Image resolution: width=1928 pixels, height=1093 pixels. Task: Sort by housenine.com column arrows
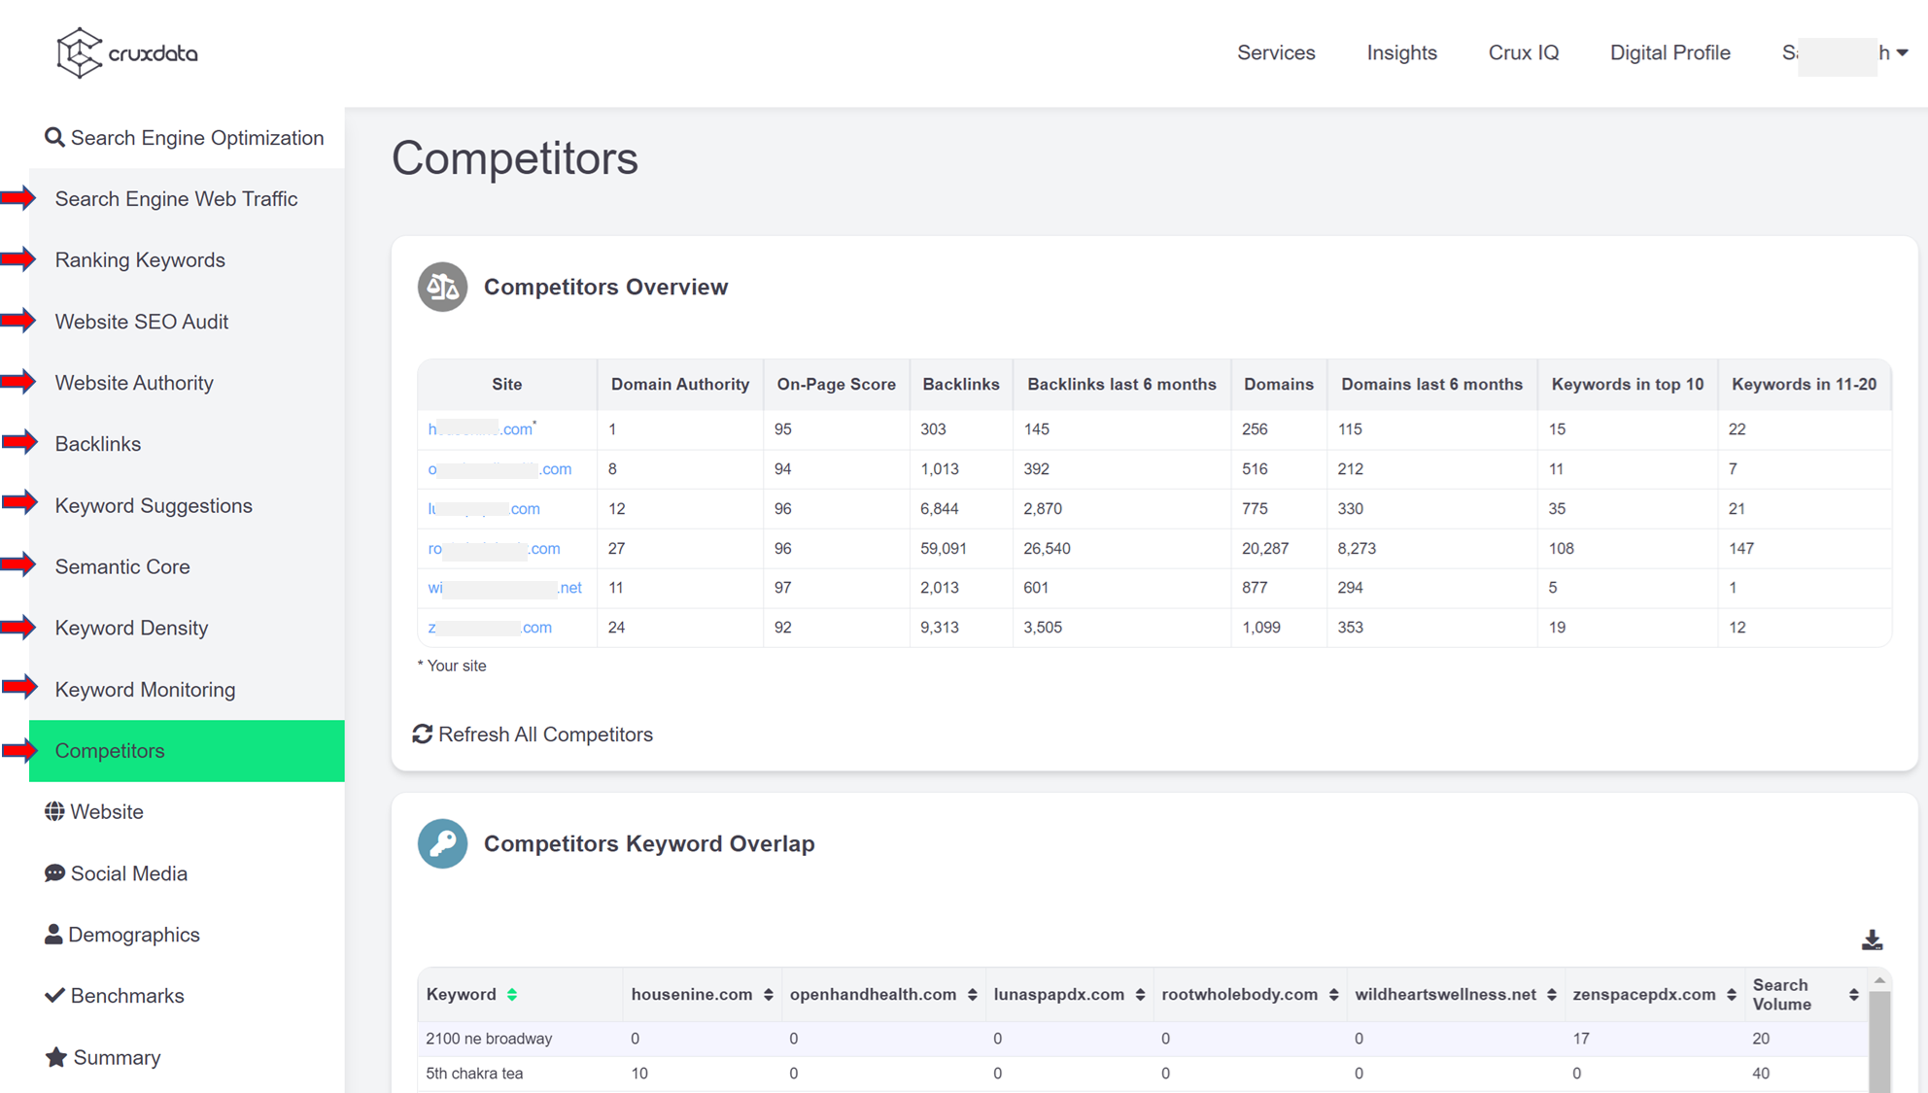(768, 994)
